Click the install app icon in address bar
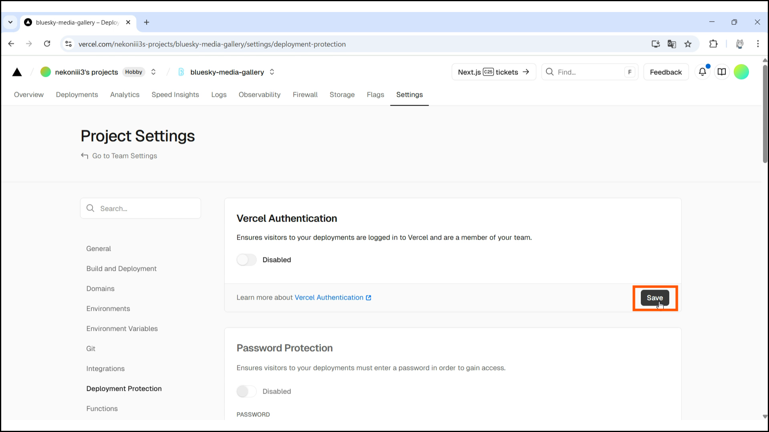 [x=656, y=44]
